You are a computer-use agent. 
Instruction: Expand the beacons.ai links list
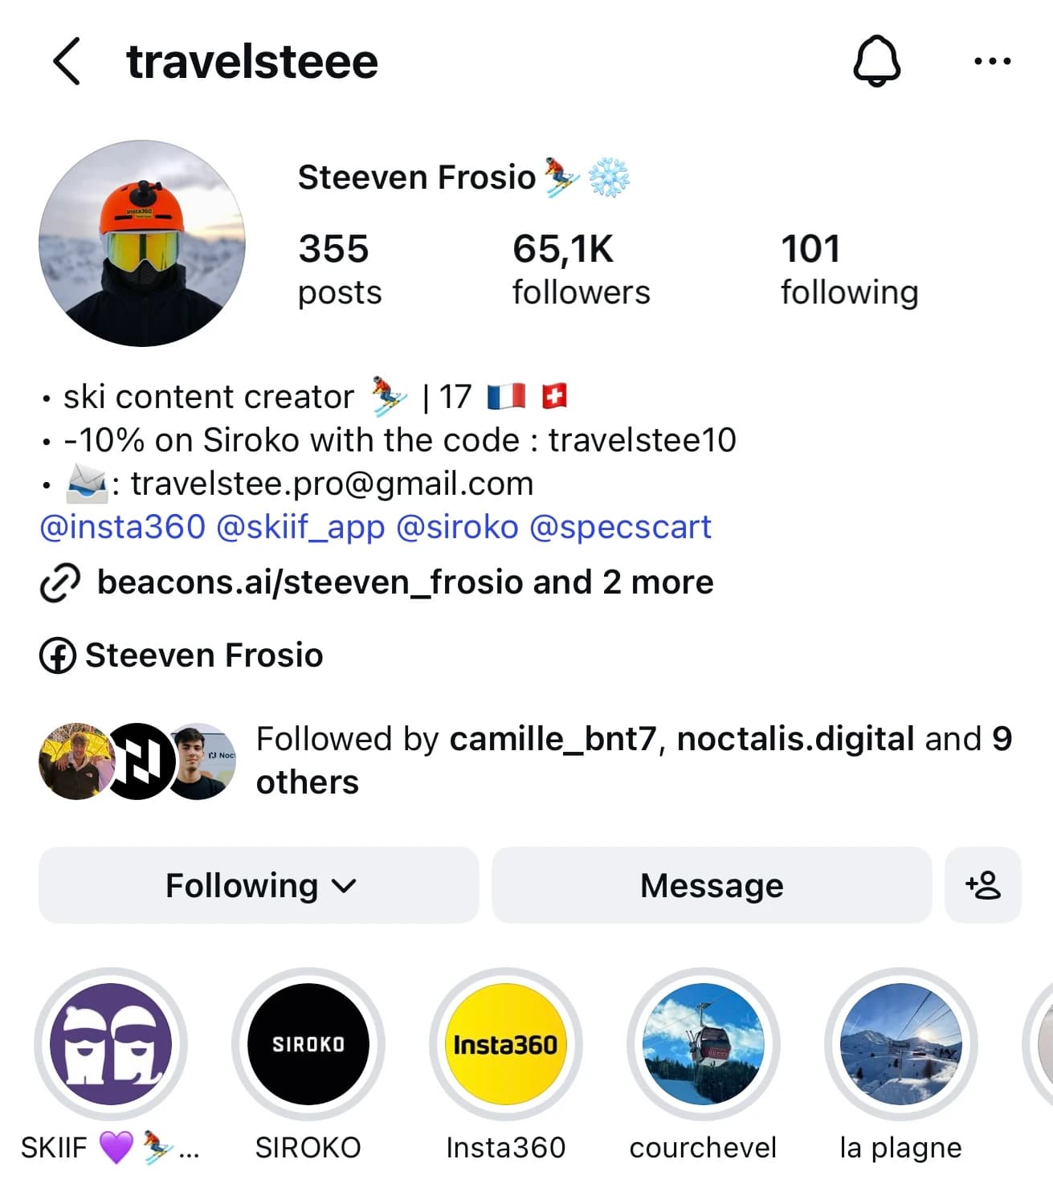(405, 582)
